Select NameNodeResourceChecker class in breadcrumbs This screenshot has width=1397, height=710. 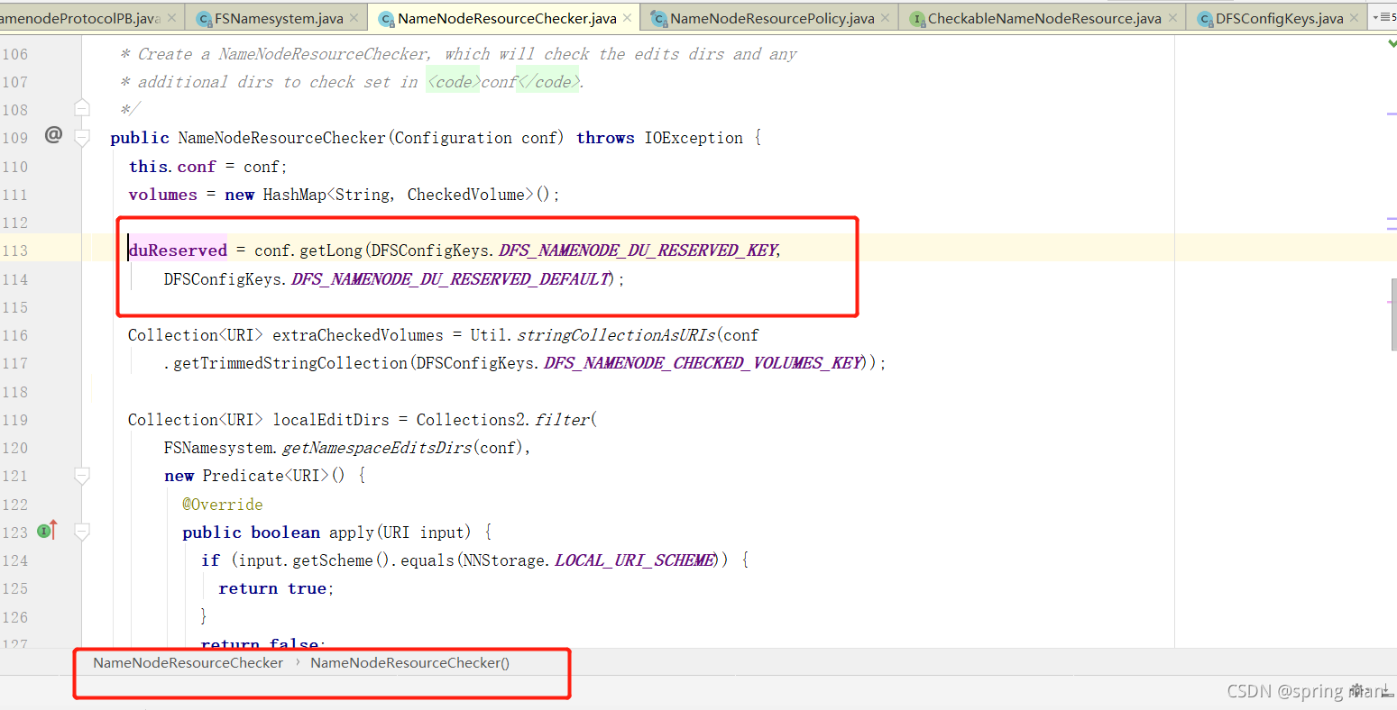188,662
